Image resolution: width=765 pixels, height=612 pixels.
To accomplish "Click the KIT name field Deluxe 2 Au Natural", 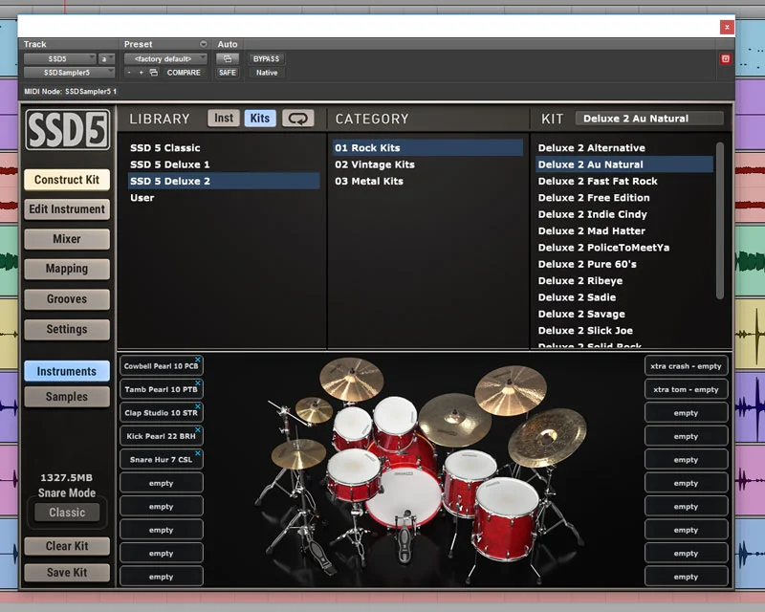I will (649, 119).
